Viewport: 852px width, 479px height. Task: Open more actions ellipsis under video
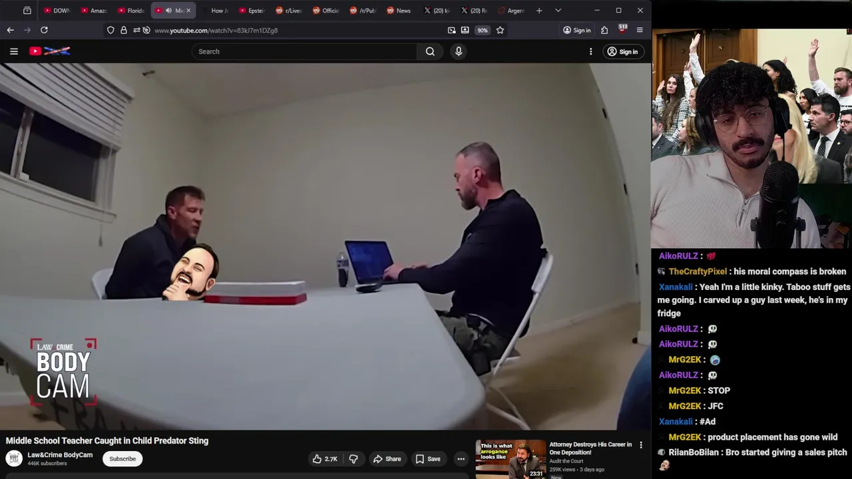[x=461, y=458]
